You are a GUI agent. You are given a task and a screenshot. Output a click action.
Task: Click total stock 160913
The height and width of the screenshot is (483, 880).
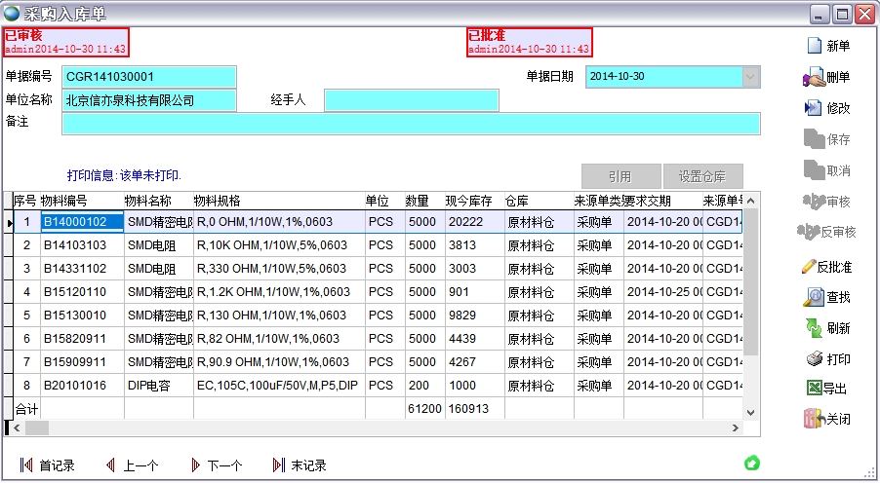474,409
